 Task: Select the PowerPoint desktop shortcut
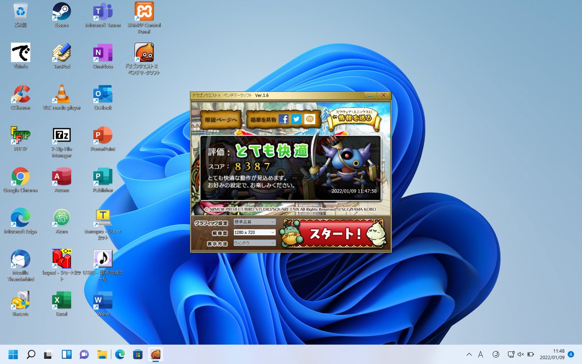[103, 139]
